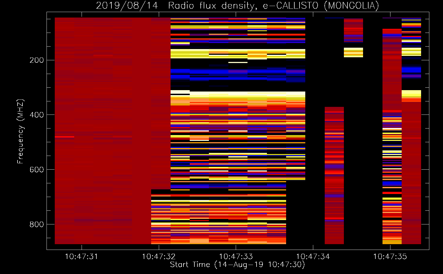This screenshot has height=274, width=443.
Task: Select the '10:47:34' time tick label
Action: [313, 257]
